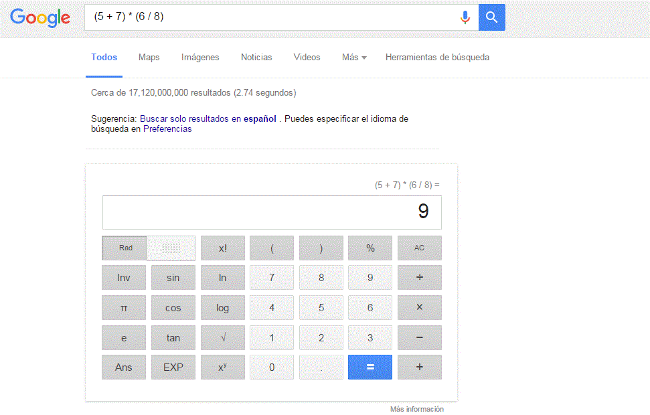This screenshot has width=650, height=415.
Task: Click the calculator digit 8 key
Action: click(x=321, y=277)
